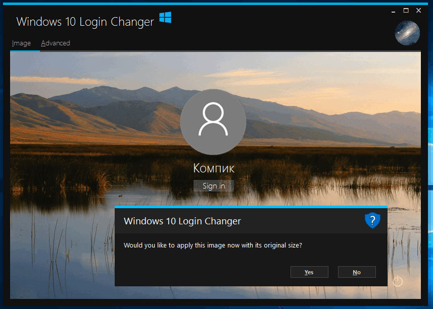Click the main Windows 10 Login Changer heading
This screenshot has height=309, width=433.
(85, 22)
